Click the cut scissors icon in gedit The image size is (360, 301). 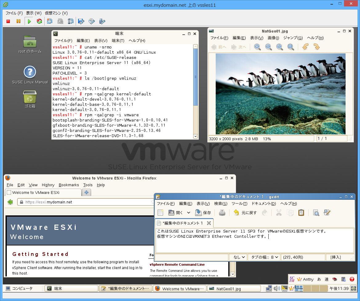click(279, 213)
